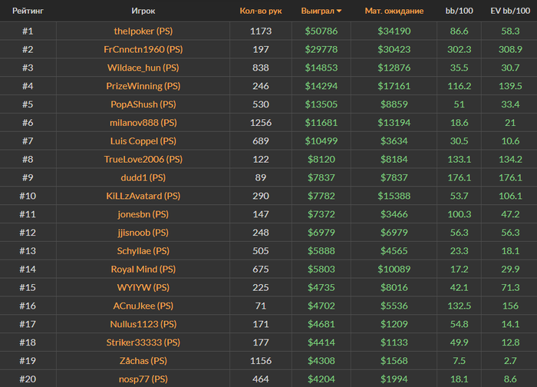Click the Рейтинг column header
537x387 pixels.
coord(28,11)
